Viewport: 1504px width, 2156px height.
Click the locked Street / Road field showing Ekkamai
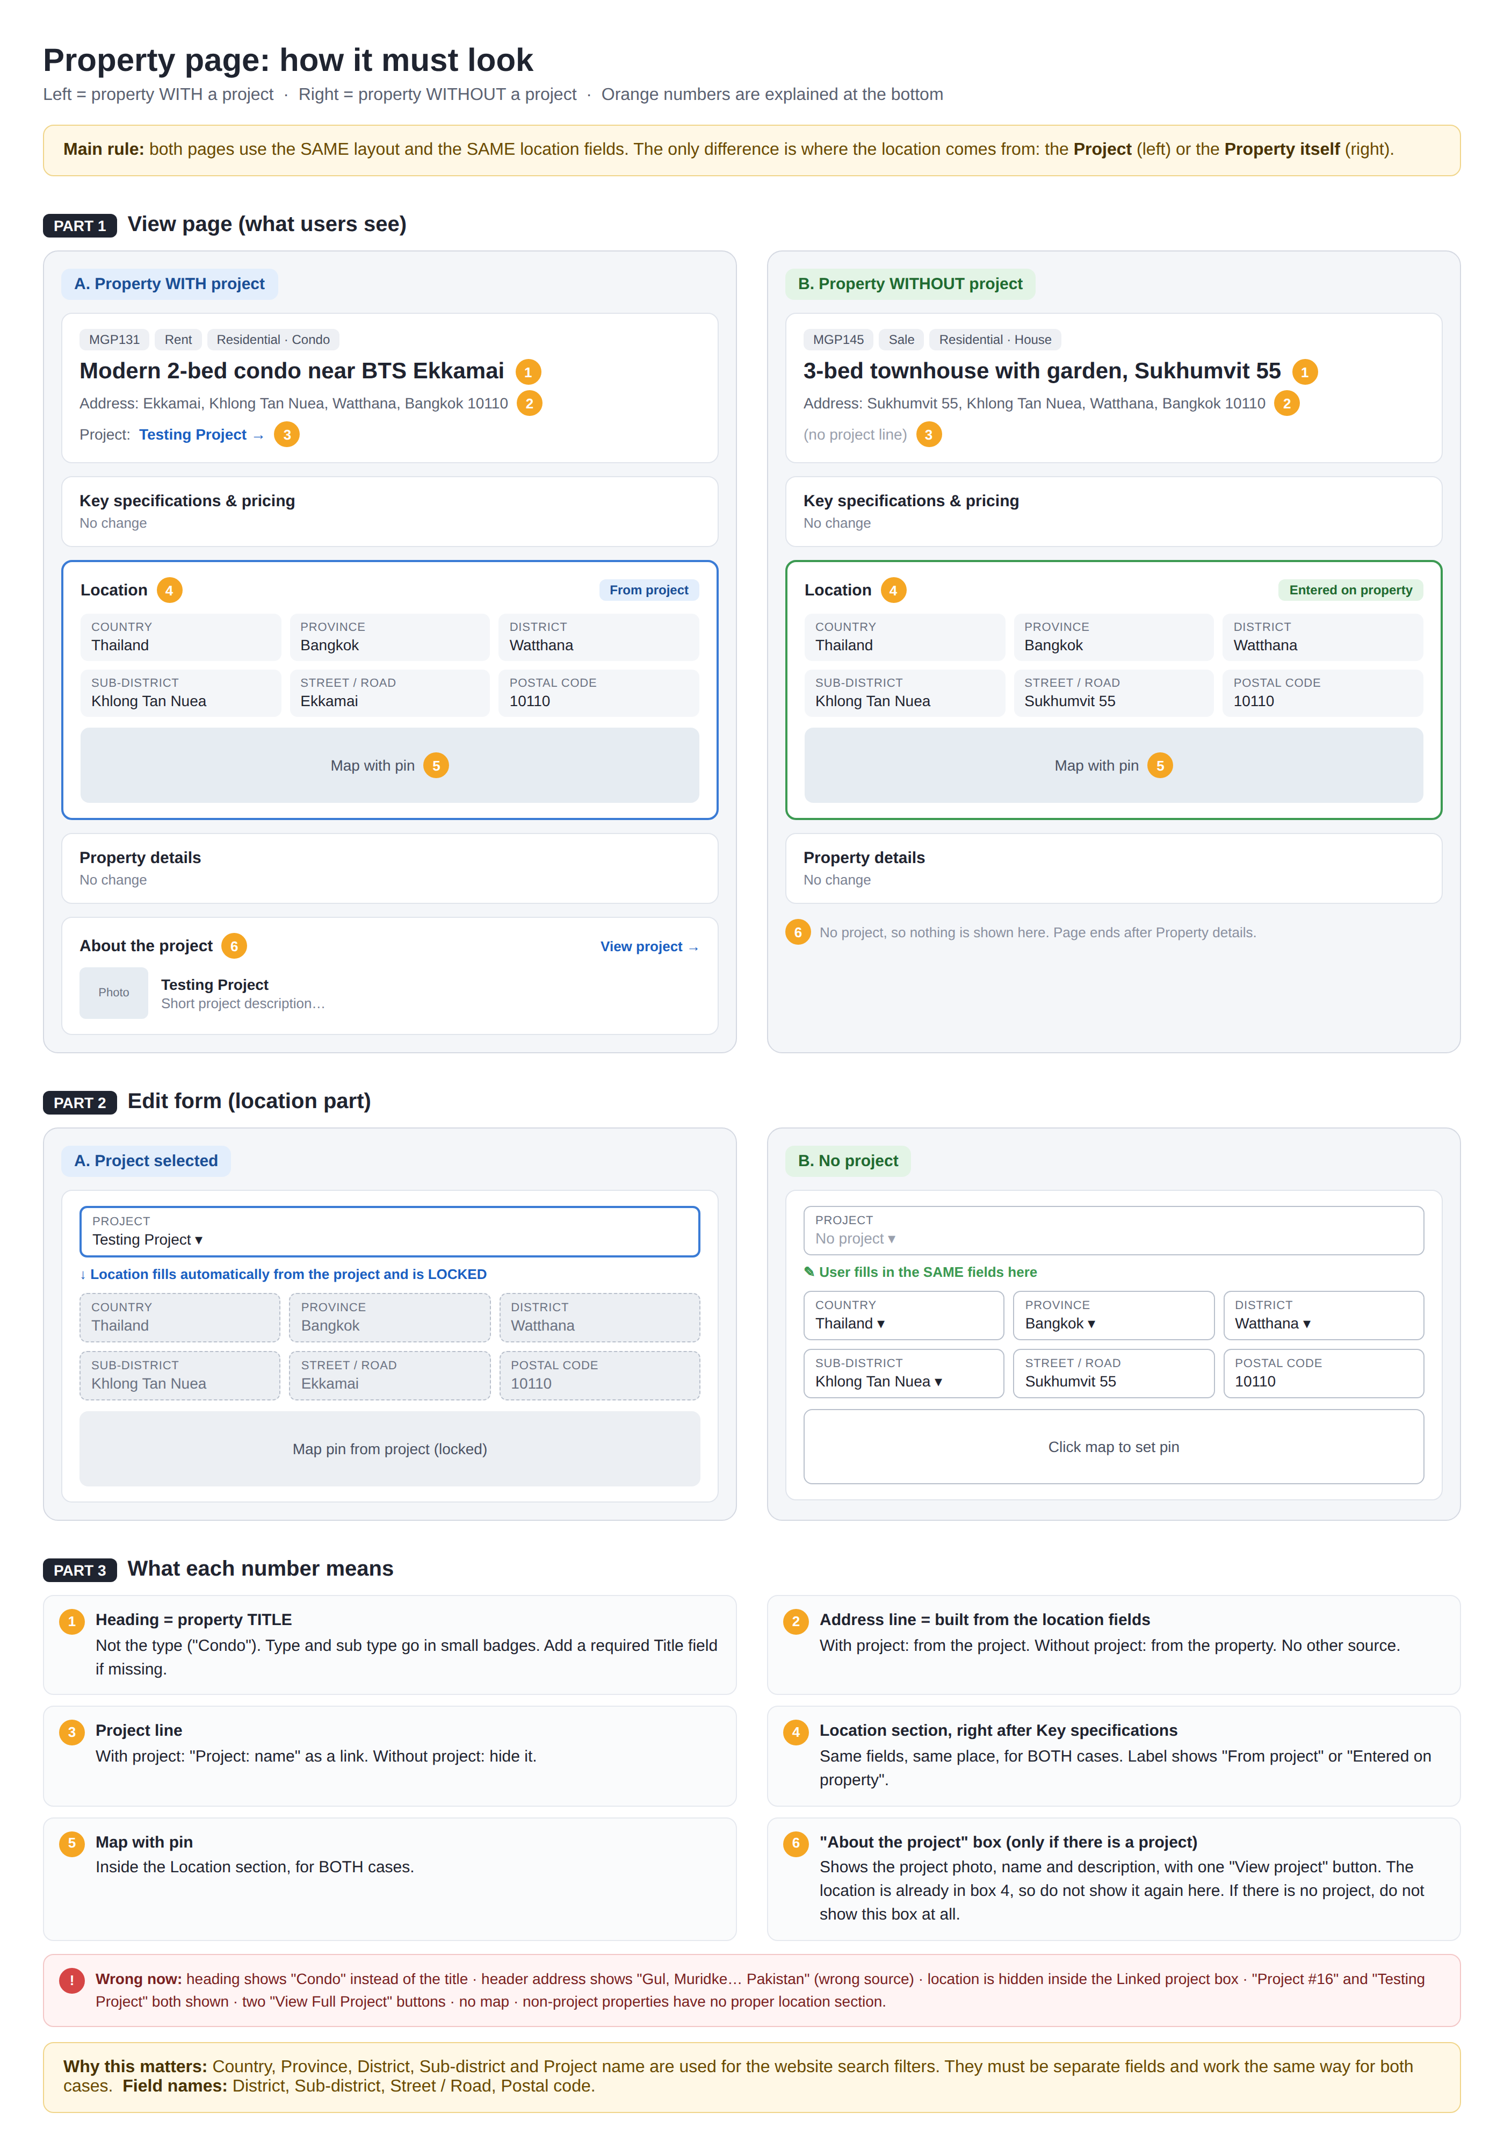pyautogui.click(x=389, y=1376)
